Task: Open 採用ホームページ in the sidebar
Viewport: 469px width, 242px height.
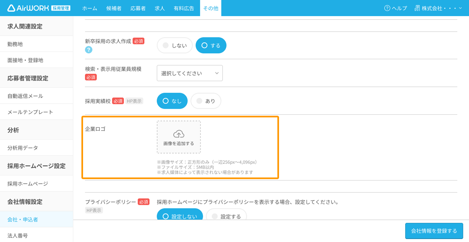Action: tap(36, 184)
